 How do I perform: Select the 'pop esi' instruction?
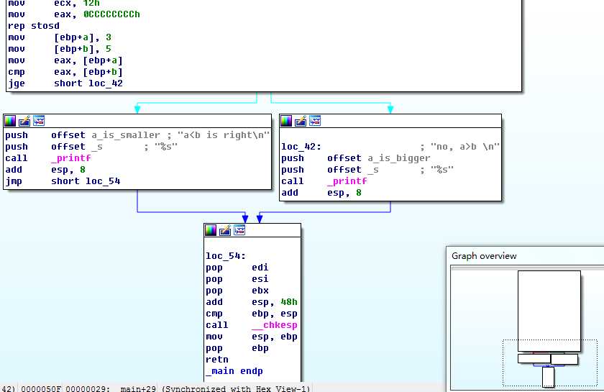(237, 280)
